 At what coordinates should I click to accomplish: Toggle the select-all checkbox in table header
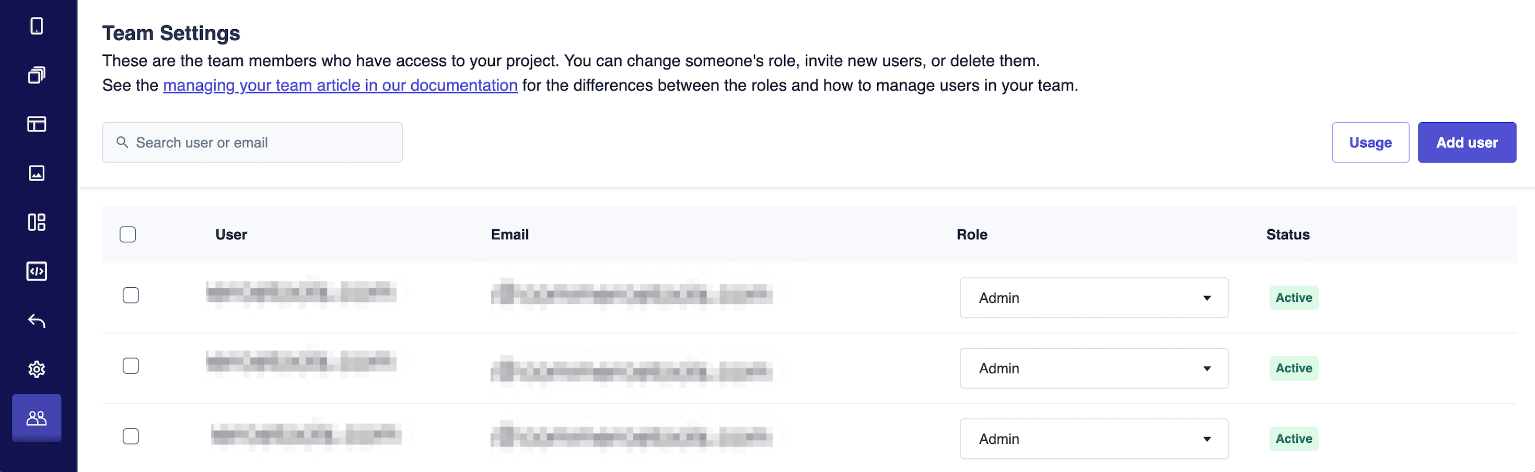click(127, 234)
